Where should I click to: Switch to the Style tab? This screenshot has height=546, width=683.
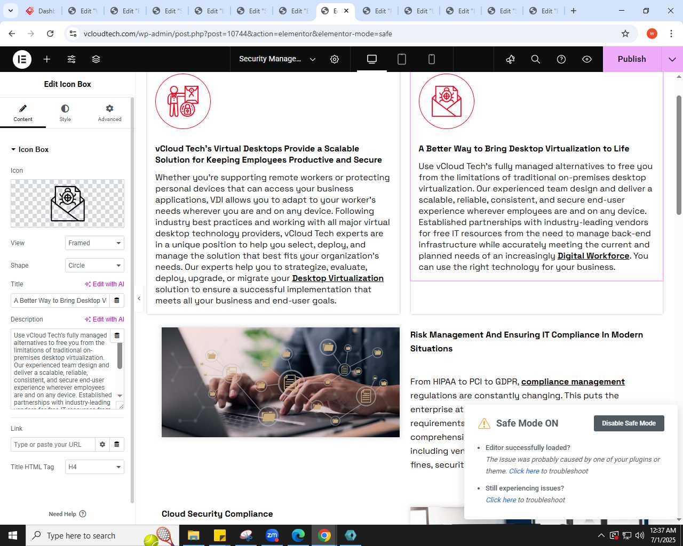coord(65,113)
